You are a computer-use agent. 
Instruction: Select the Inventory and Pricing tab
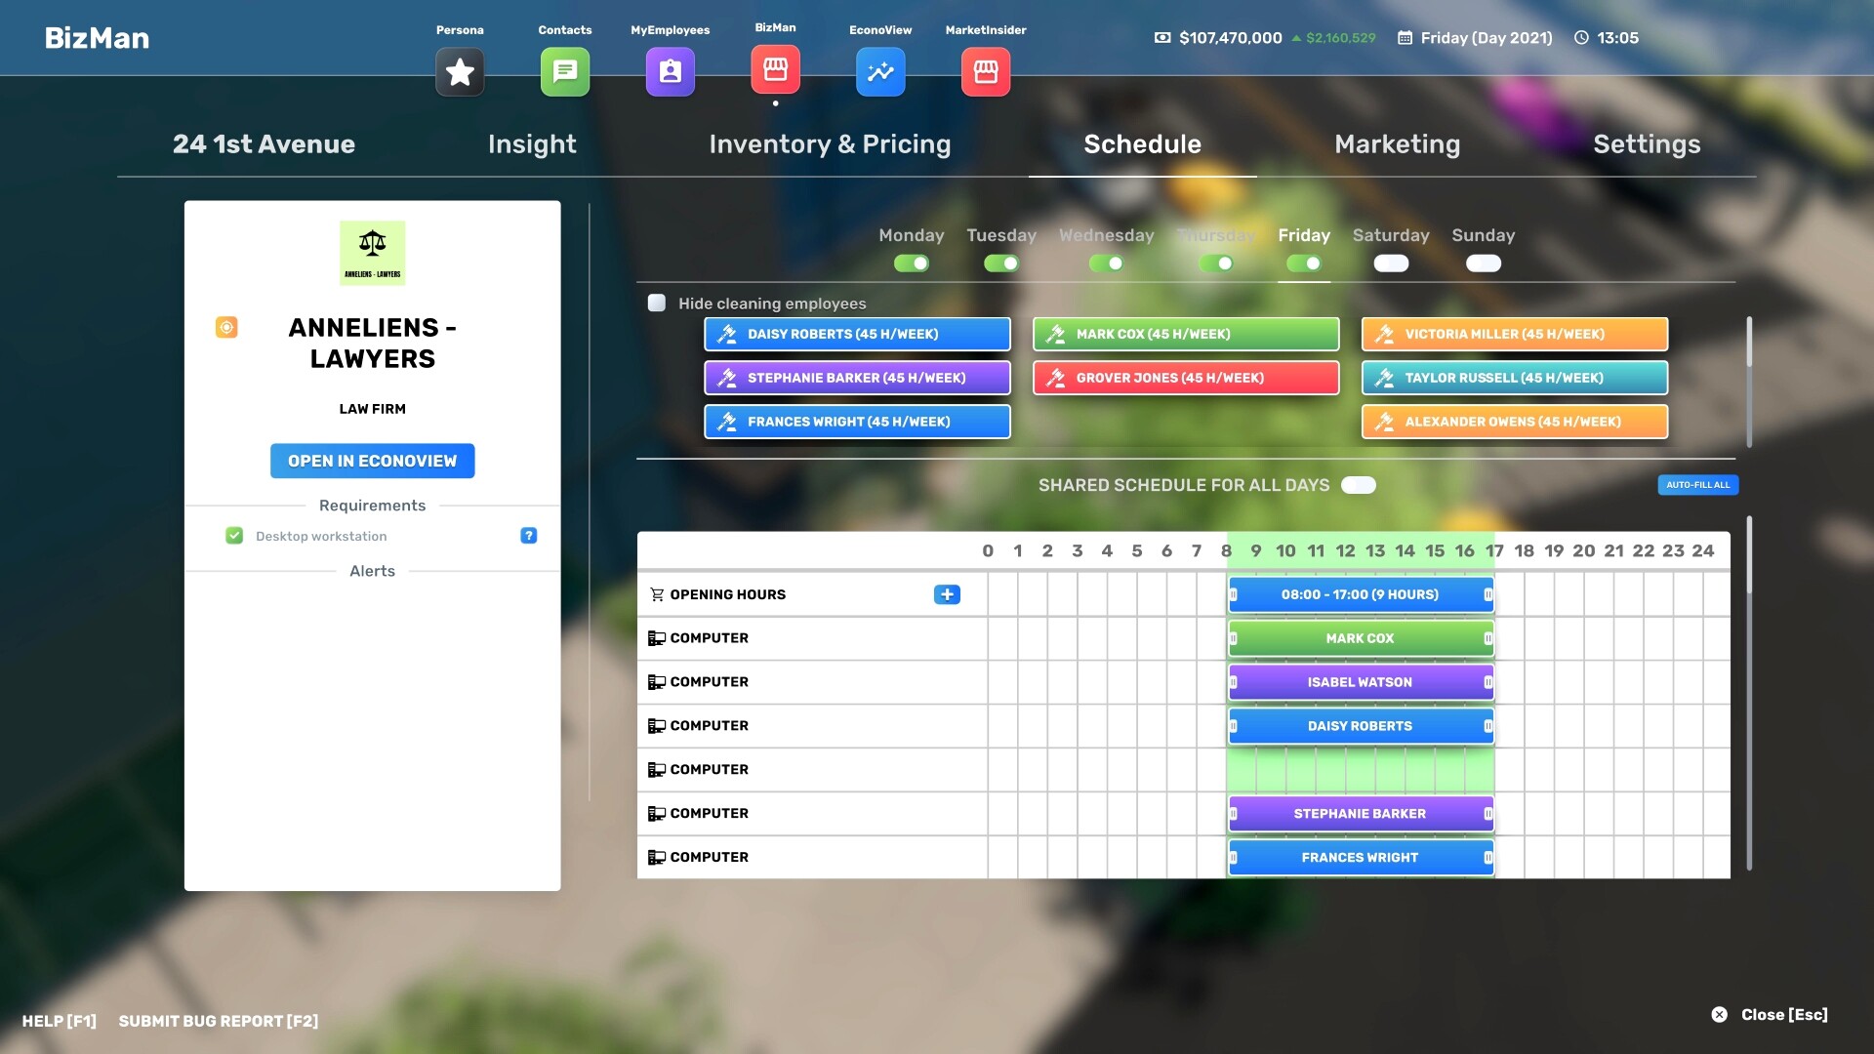pyautogui.click(x=831, y=144)
